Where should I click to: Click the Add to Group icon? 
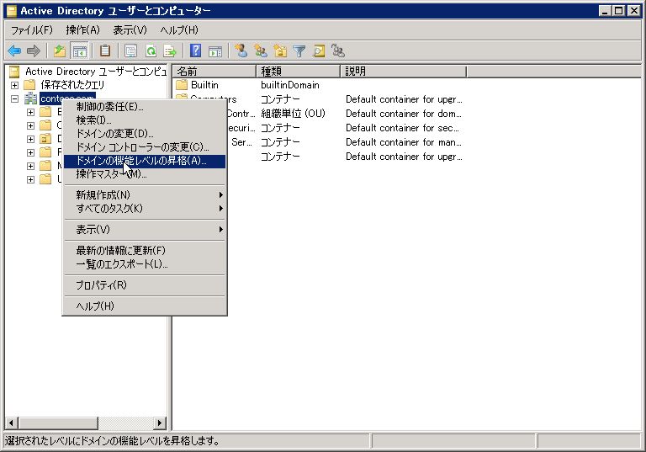tap(338, 51)
